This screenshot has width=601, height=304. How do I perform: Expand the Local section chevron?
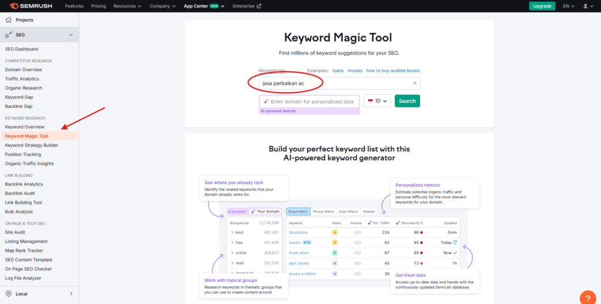click(x=71, y=293)
